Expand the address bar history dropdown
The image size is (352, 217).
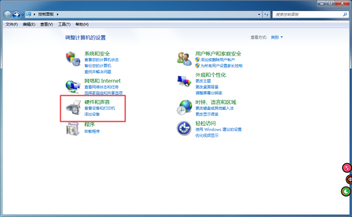point(259,14)
